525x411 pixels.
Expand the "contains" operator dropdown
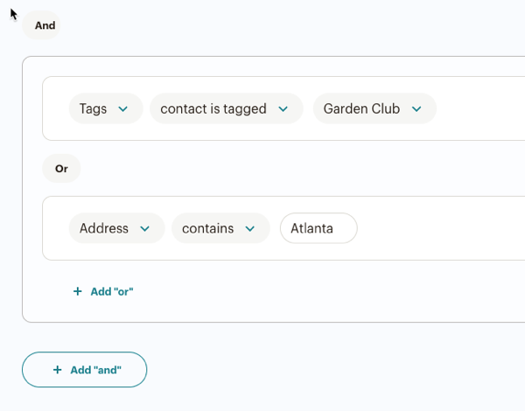coord(219,228)
